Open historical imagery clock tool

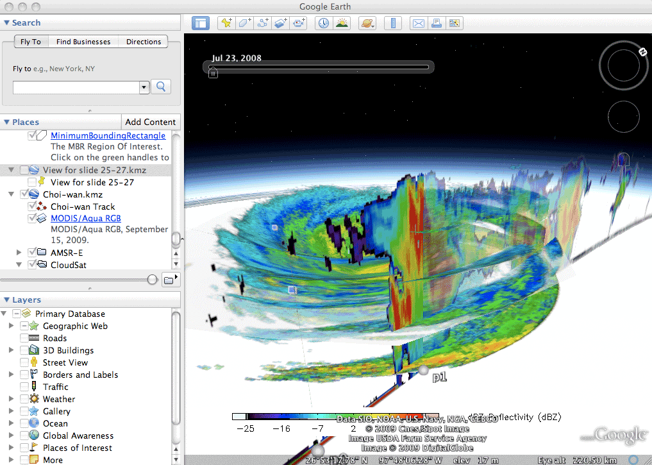coord(323,23)
